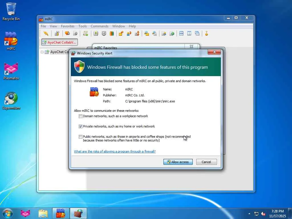
Task: Select the mIRC desktop shortcut
Action: click(11, 41)
